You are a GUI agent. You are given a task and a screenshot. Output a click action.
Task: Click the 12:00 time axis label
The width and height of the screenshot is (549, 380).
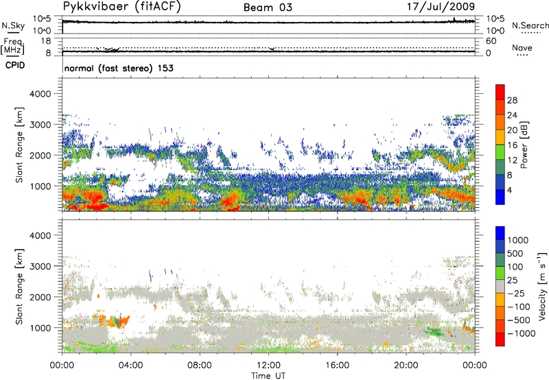point(268,366)
